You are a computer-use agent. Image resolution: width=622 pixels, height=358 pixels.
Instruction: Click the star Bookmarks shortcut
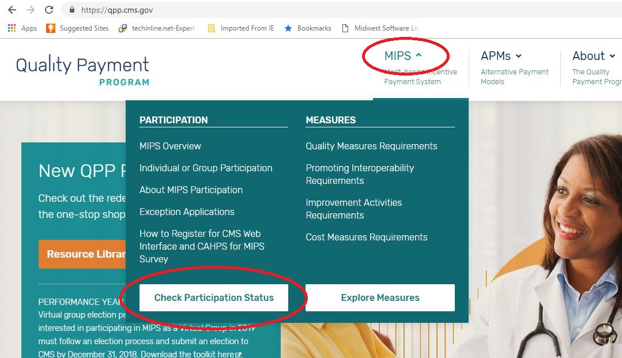click(308, 28)
